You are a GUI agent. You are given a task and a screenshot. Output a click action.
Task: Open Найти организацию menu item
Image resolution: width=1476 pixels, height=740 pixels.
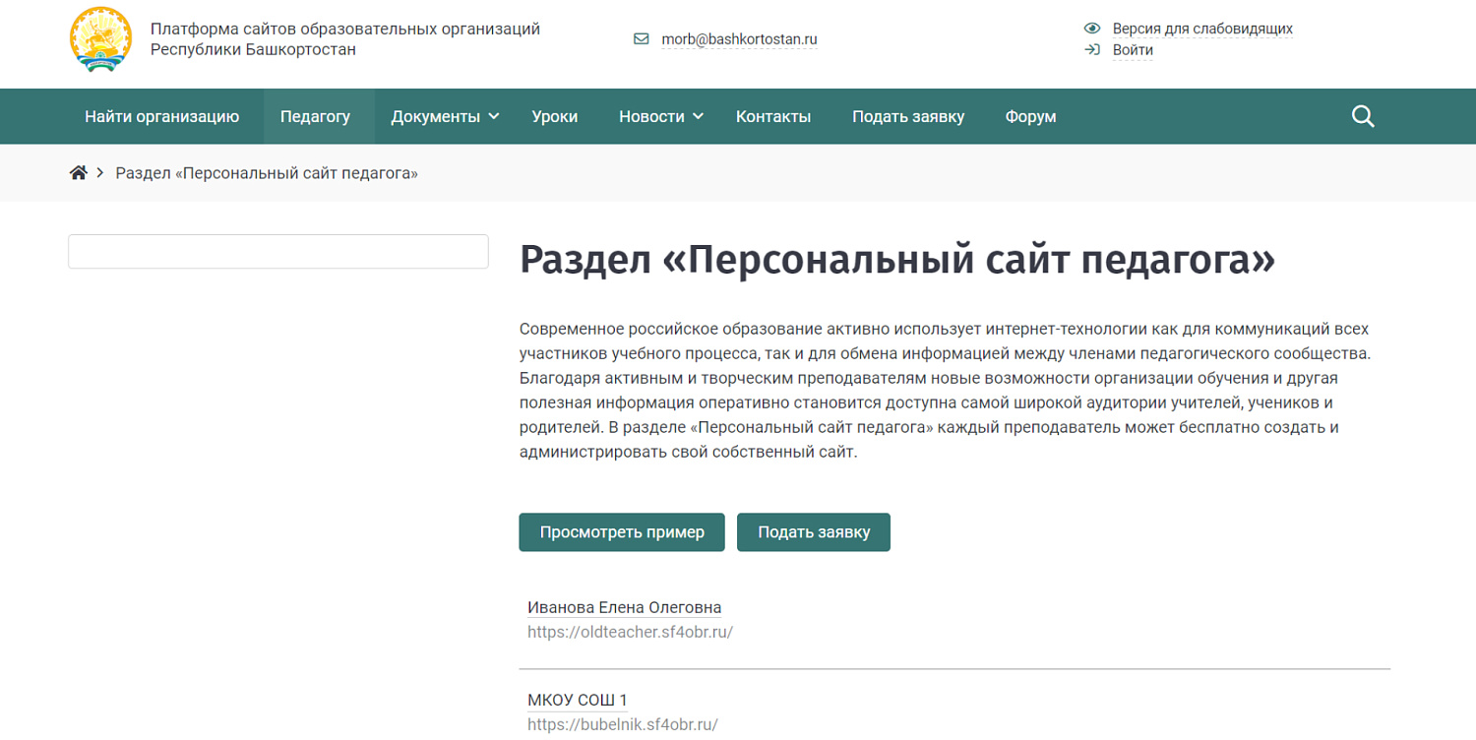(161, 116)
